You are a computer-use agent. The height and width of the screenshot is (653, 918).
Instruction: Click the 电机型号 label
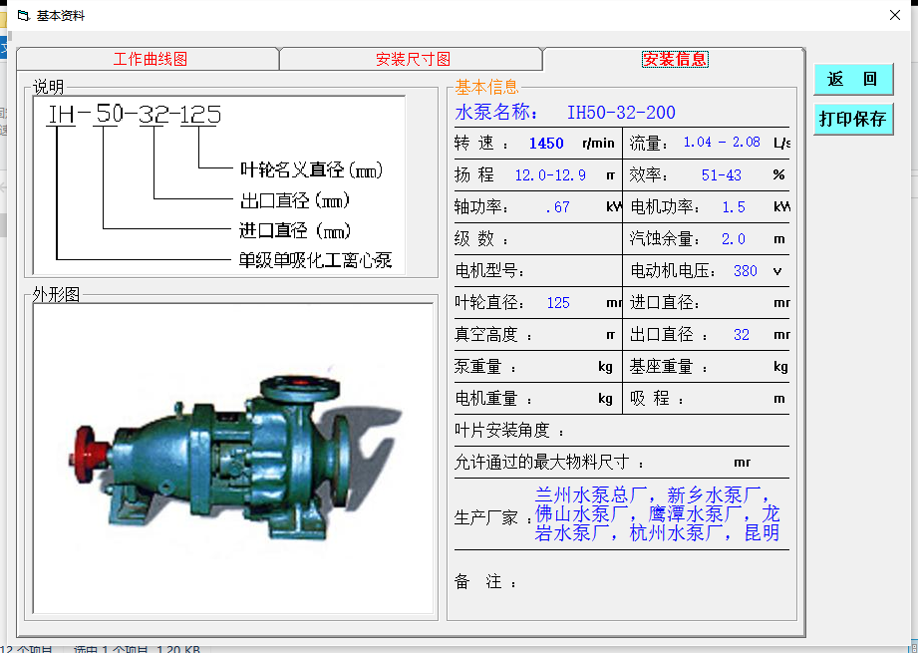[x=489, y=271]
